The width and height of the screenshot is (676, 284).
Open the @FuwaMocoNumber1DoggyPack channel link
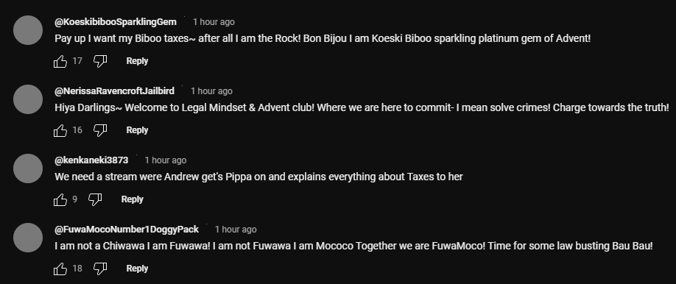click(x=127, y=230)
